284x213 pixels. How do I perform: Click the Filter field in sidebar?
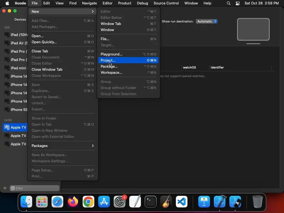pyautogui.click(x=35, y=188)
